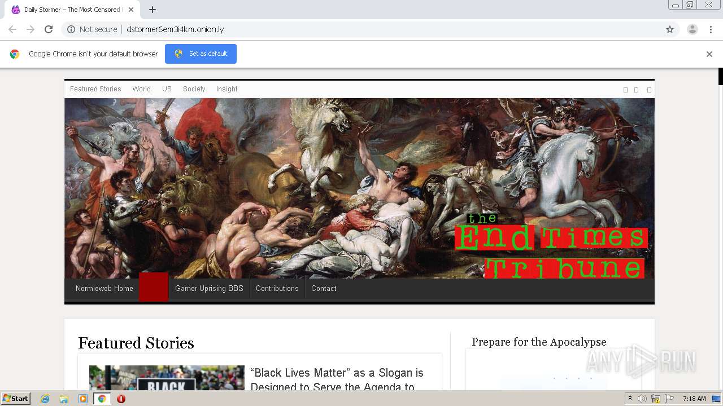
Task: Click last small square icon in site header
Action: point(649,90)
